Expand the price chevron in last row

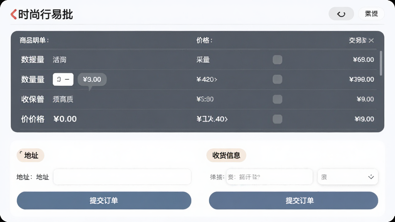click(x=226, y=119)
